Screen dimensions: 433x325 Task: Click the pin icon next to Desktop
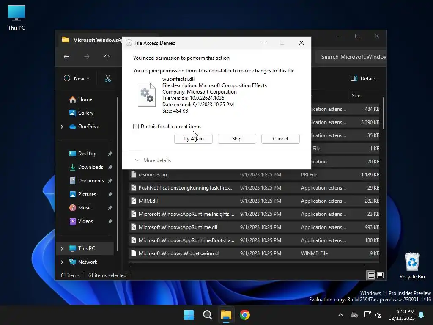(x=110, y=154)
